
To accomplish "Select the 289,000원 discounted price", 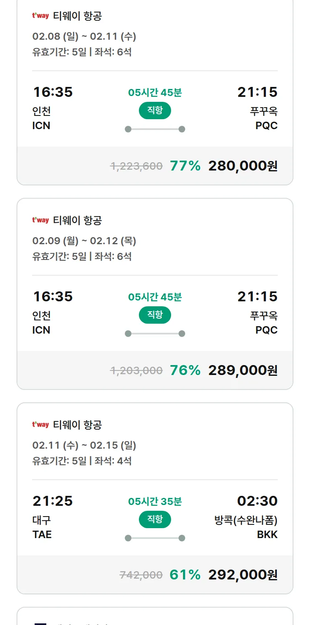I will click(243, 370).
